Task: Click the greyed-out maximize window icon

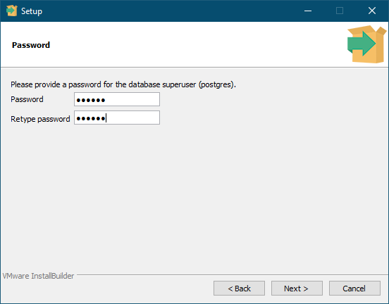Action: [340, 11]
